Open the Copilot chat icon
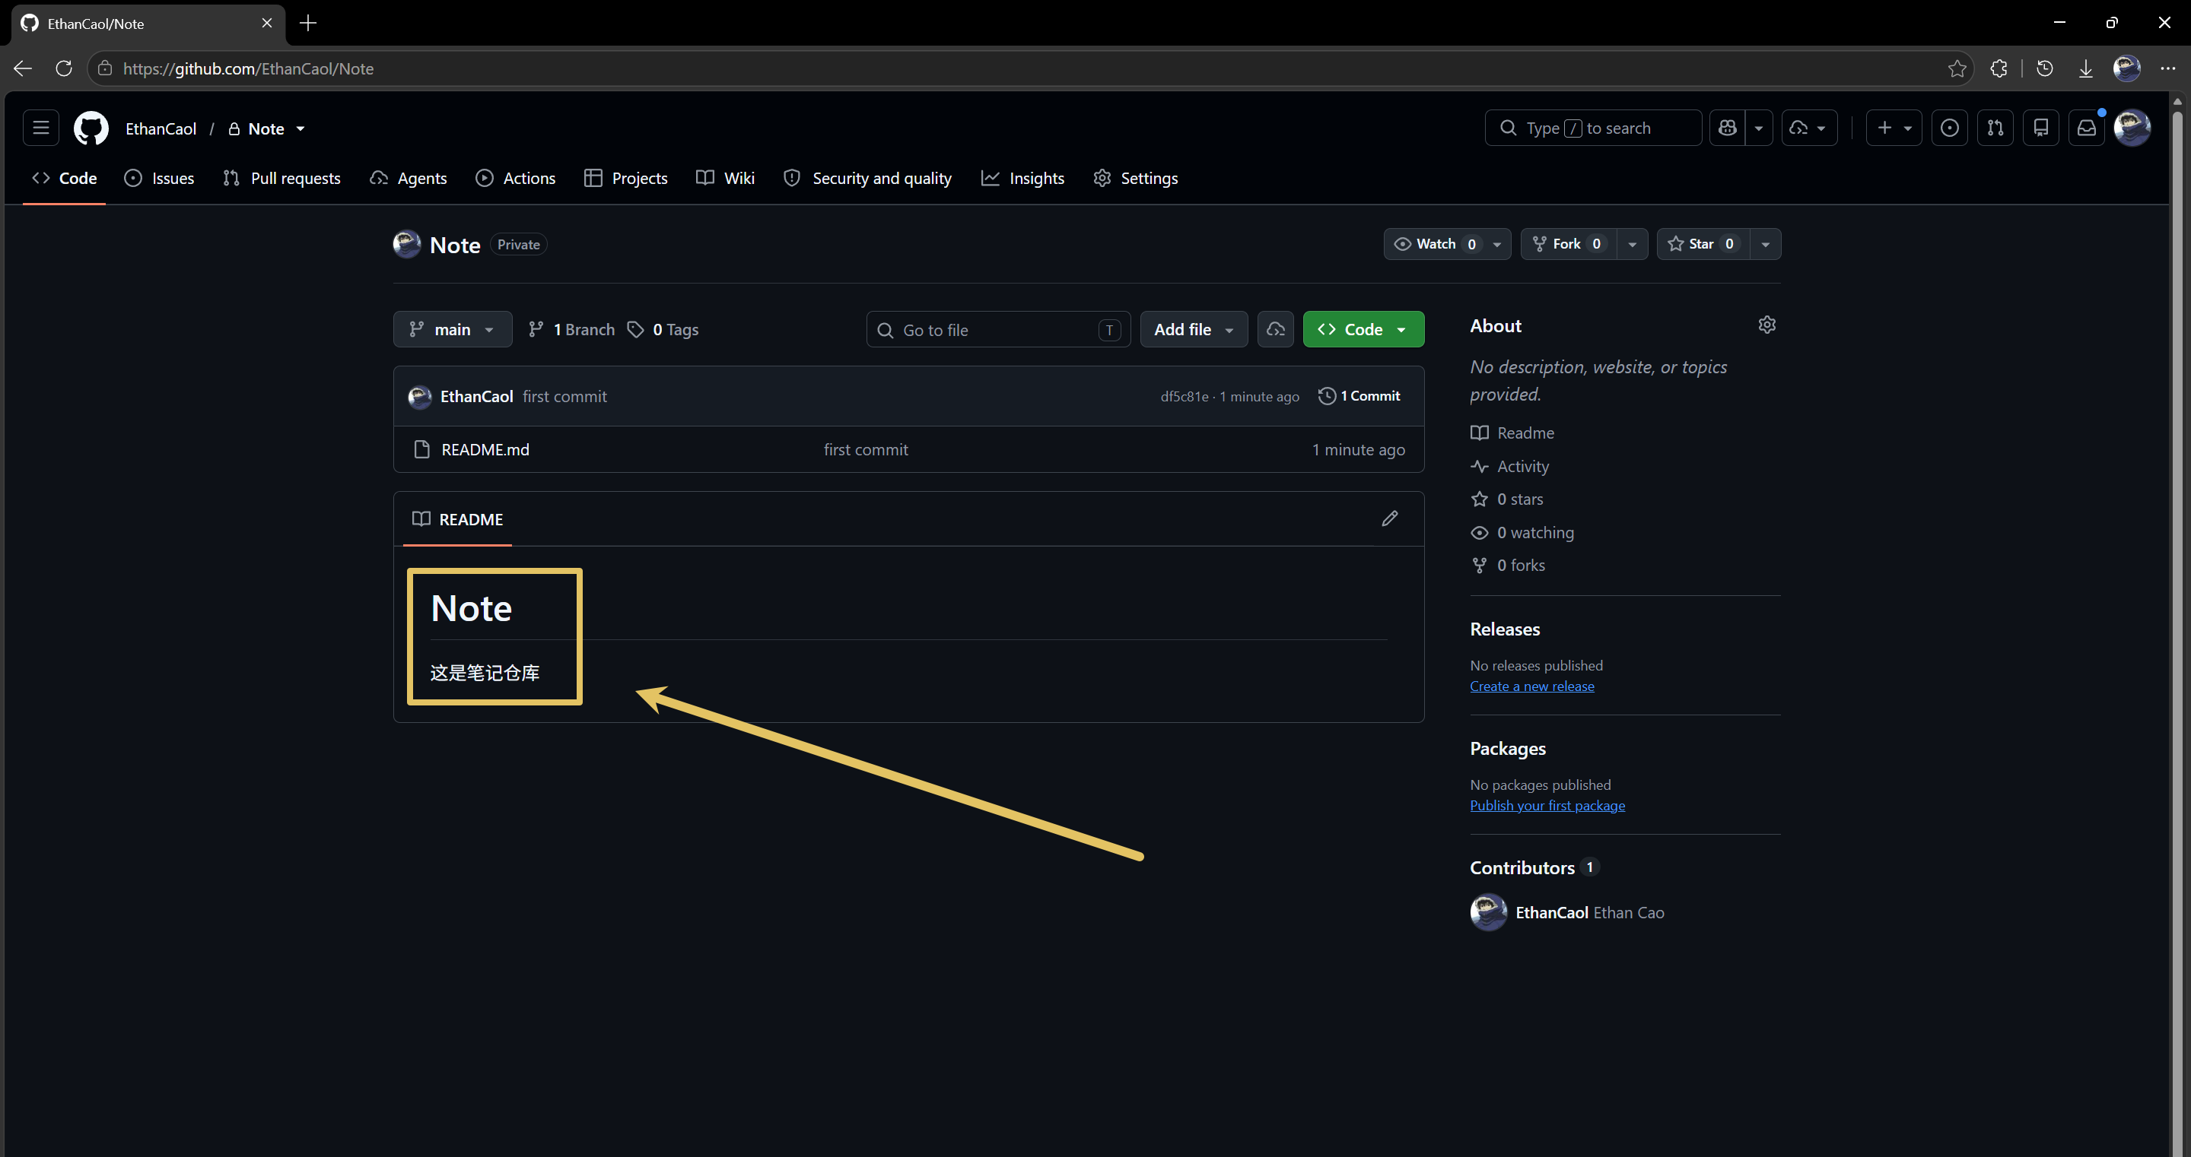2191x1157 pixels. [1728, 128]
